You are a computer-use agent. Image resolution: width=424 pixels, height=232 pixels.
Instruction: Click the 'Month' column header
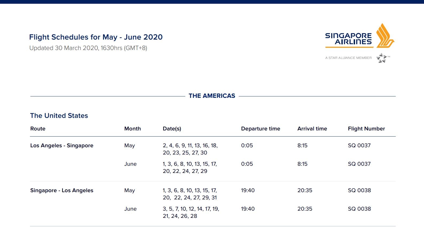[x=132, y=129]
